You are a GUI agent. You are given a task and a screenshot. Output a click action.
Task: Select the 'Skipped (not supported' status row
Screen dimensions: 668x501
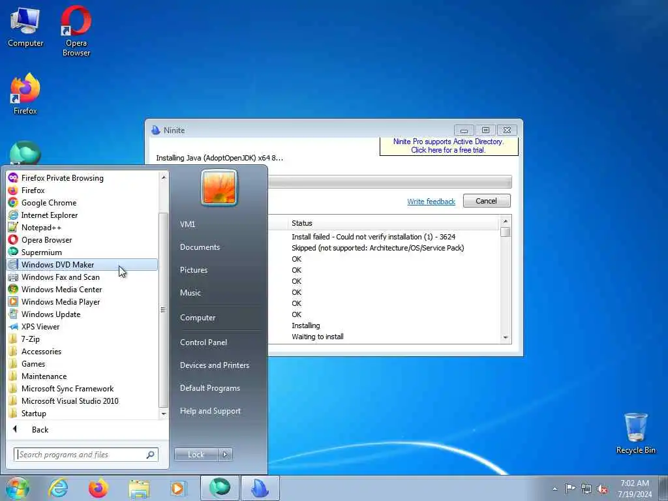(x=378, y=248)
